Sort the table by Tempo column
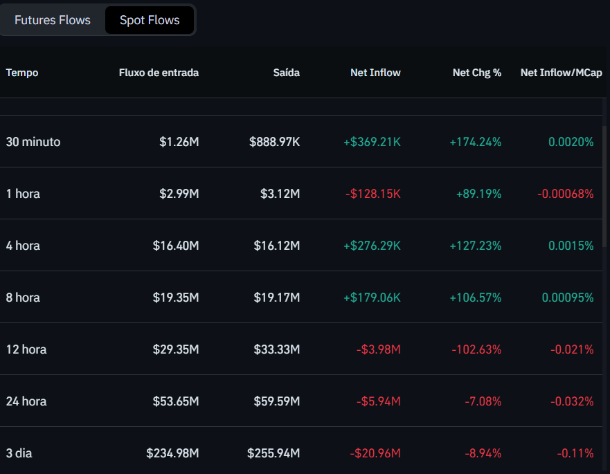610x474 pixels. click(x=21, y=73)
